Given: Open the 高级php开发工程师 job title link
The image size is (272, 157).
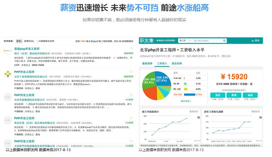Looking at the screenshot, I should (27, 49).
